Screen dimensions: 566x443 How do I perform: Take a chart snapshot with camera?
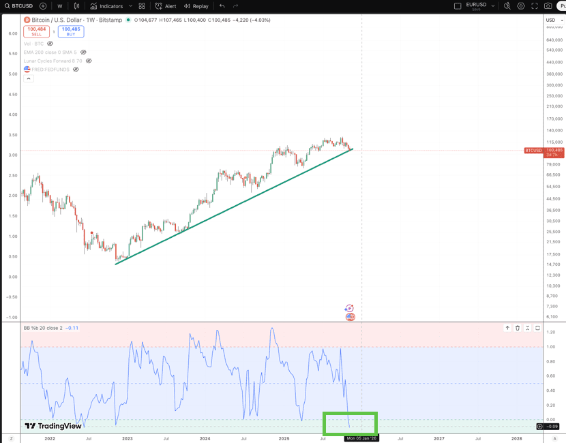[x=550, y=6]
